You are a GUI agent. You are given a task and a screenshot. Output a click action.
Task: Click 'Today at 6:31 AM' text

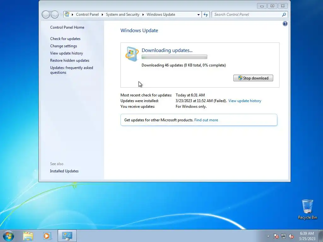coord(190,95)
